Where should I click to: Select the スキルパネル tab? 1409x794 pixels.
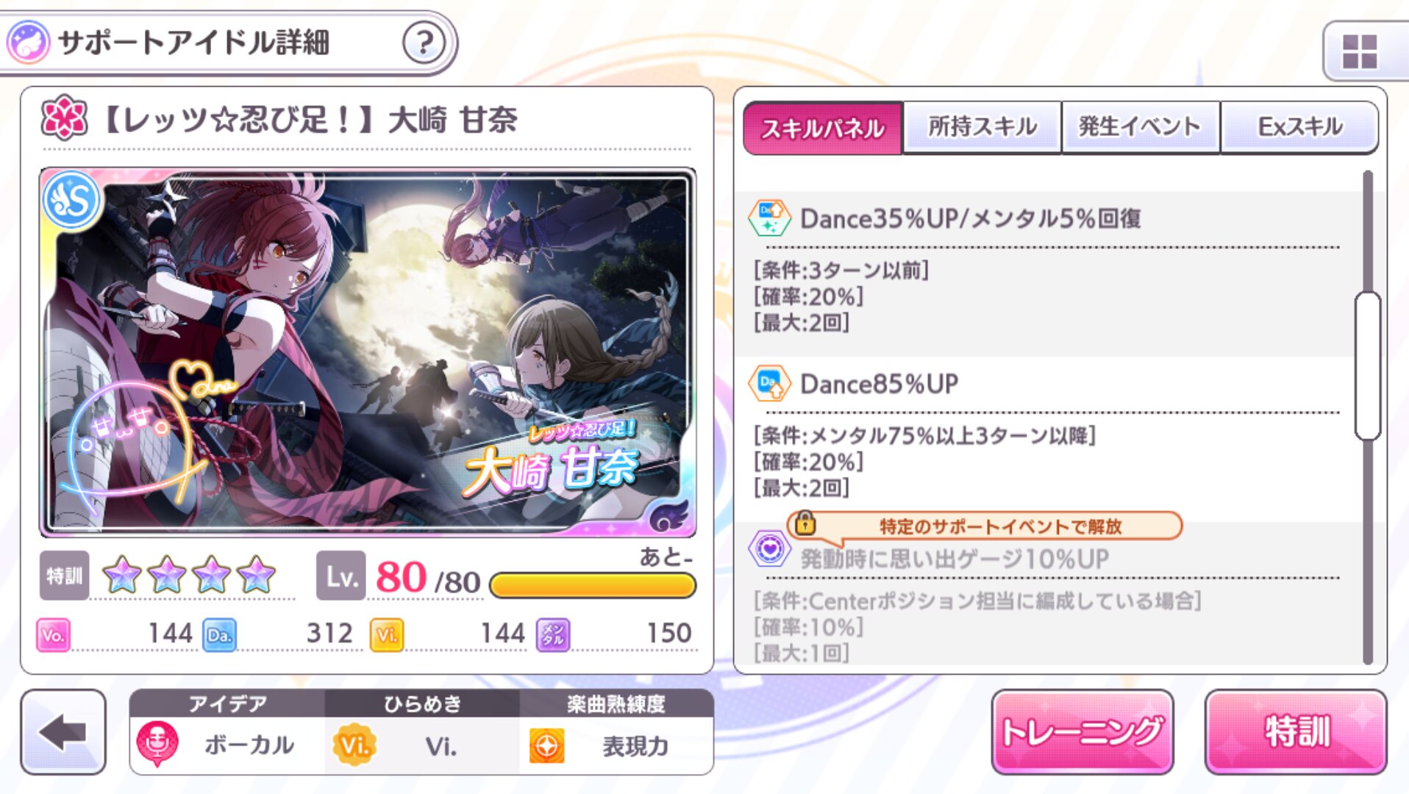tap(823, 128)
